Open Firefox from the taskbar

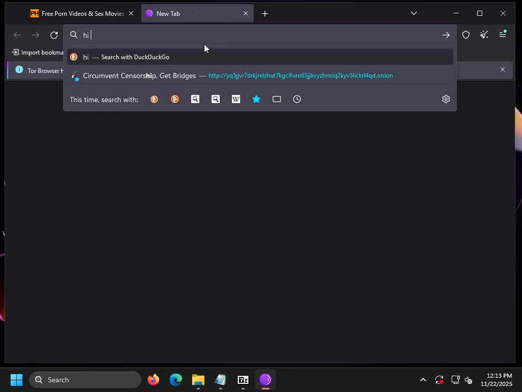click(153, 380)
